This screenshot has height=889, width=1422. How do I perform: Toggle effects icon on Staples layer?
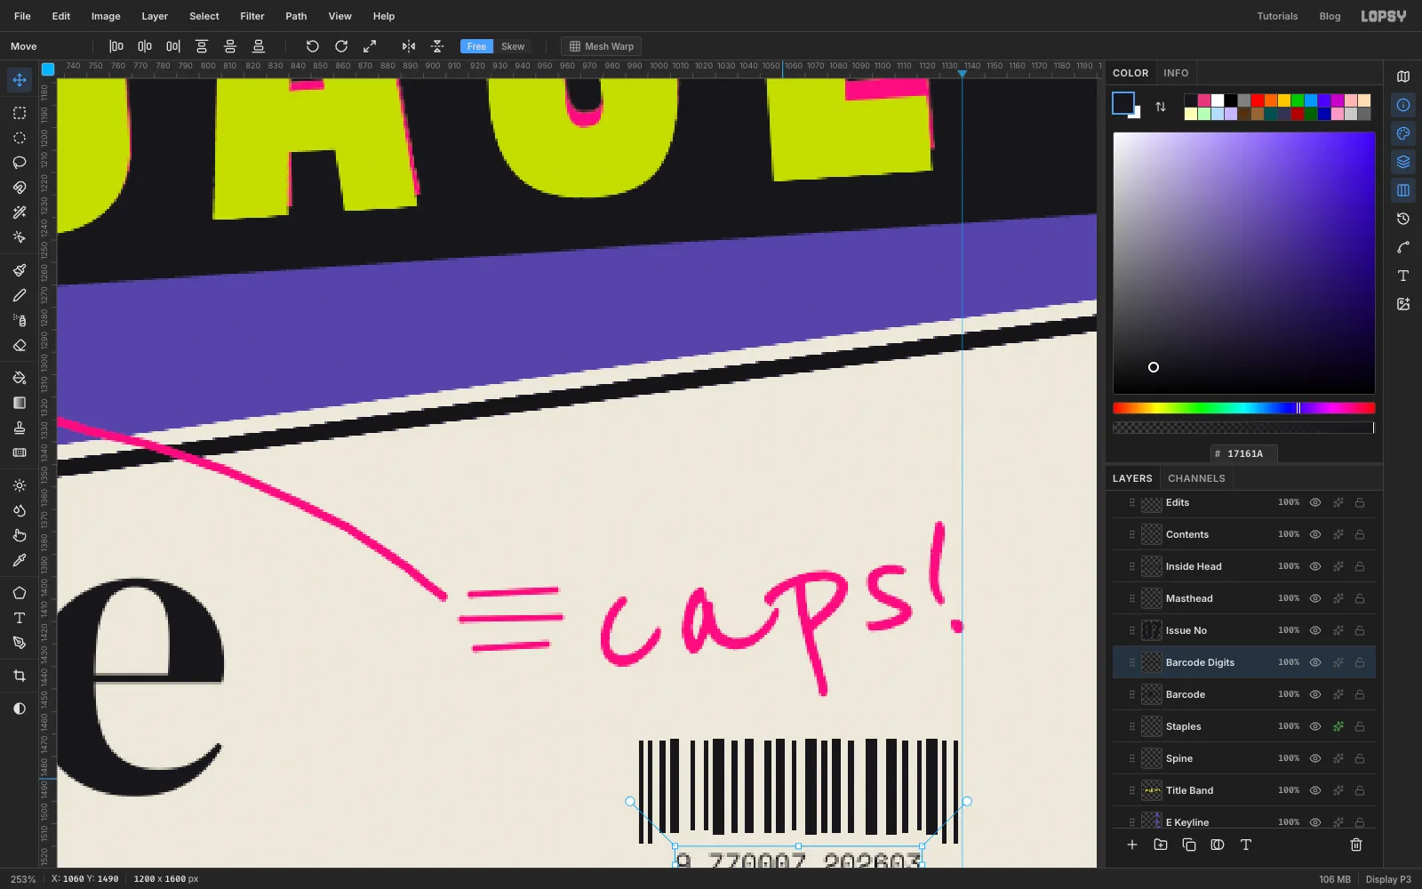1338,726
